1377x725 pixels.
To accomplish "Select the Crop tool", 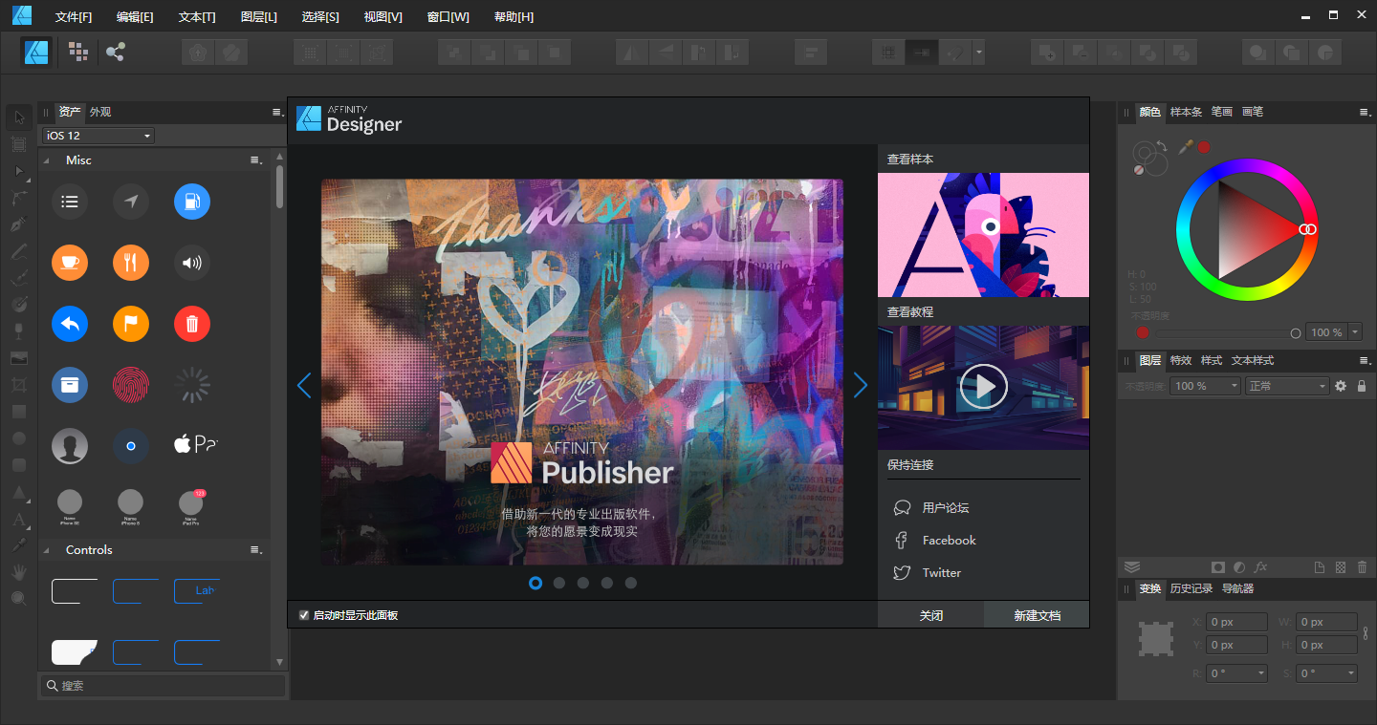I will (19, 385).
